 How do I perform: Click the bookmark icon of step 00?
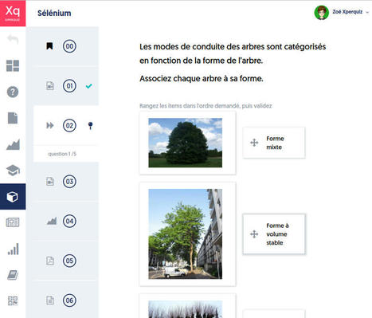click(x=49, y=46)
